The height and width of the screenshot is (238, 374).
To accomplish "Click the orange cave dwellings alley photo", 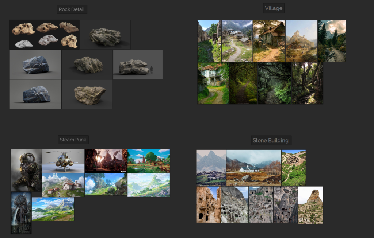I will [x=209, y=205].
